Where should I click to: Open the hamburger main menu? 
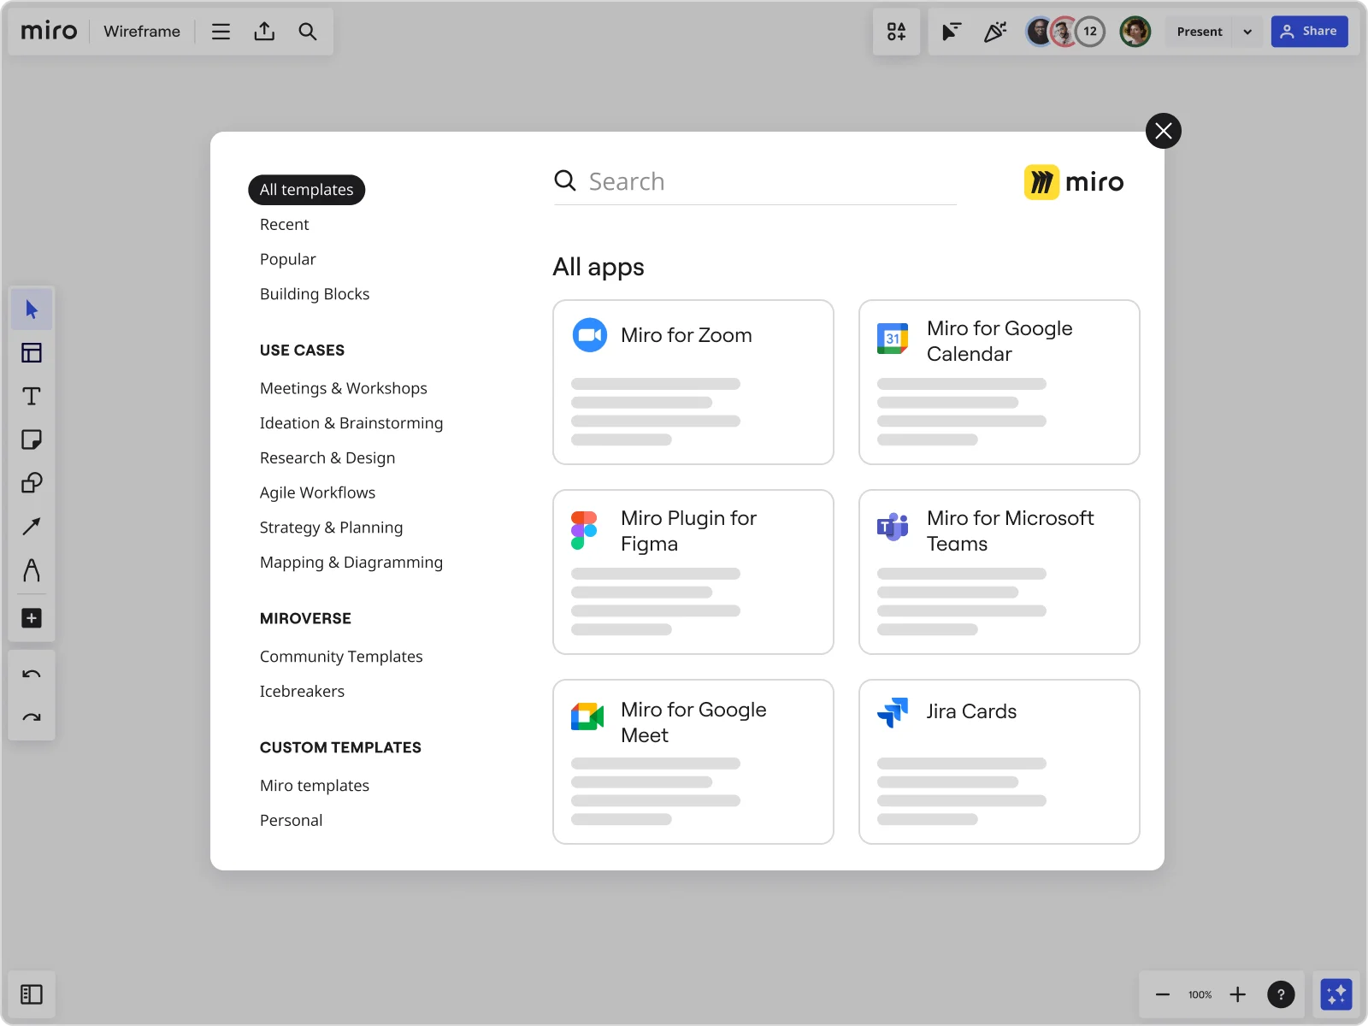pyautogui.click(x=221, y=32)
